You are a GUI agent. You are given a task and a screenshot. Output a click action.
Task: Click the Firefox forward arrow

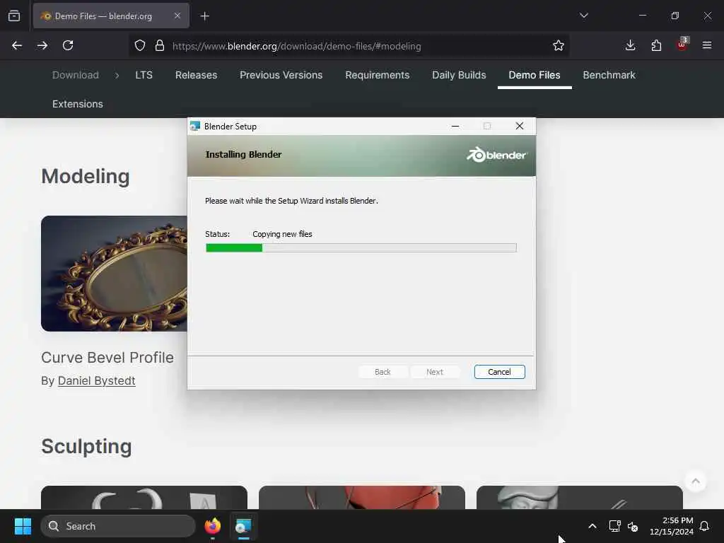click(42, 45)
